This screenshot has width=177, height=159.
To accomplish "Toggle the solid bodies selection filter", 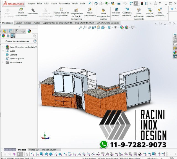I will pyautogui.click(x=51, y=154).
